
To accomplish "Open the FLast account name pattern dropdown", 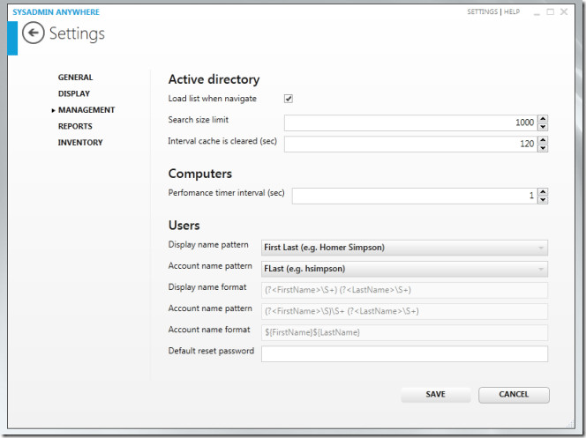I will tap(404, 269).
